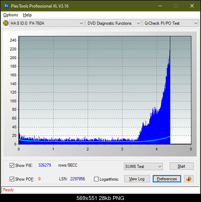Close the PlexTools Professional XL window
Screen dimensions: 201x202
[192, 6]
